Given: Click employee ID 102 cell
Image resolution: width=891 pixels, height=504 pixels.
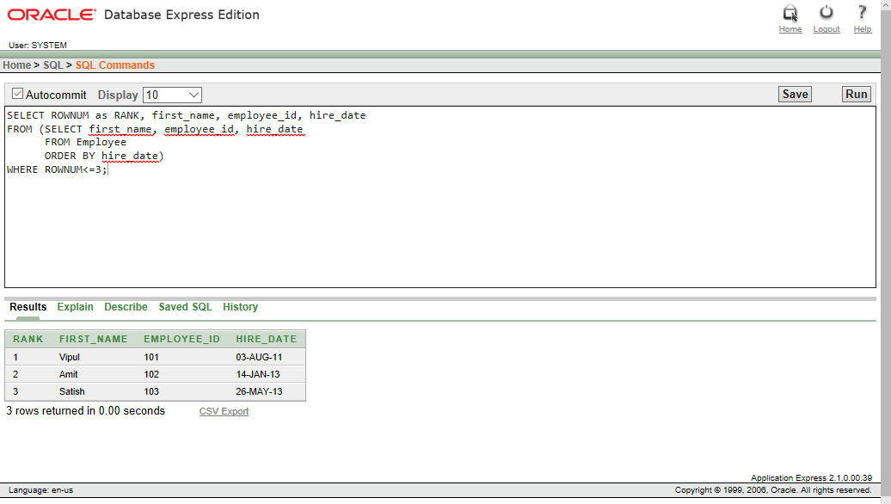Looking at the screenshot, I should (x=151, y=374).
